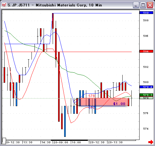The height and width of the screenshot is (146, 155).
Task: Click the 14:30 time axis label
Action: point(46,142)
